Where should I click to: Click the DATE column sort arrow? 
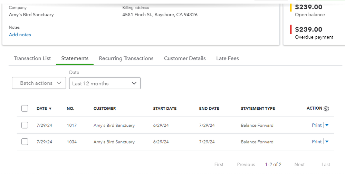point(50,109)
